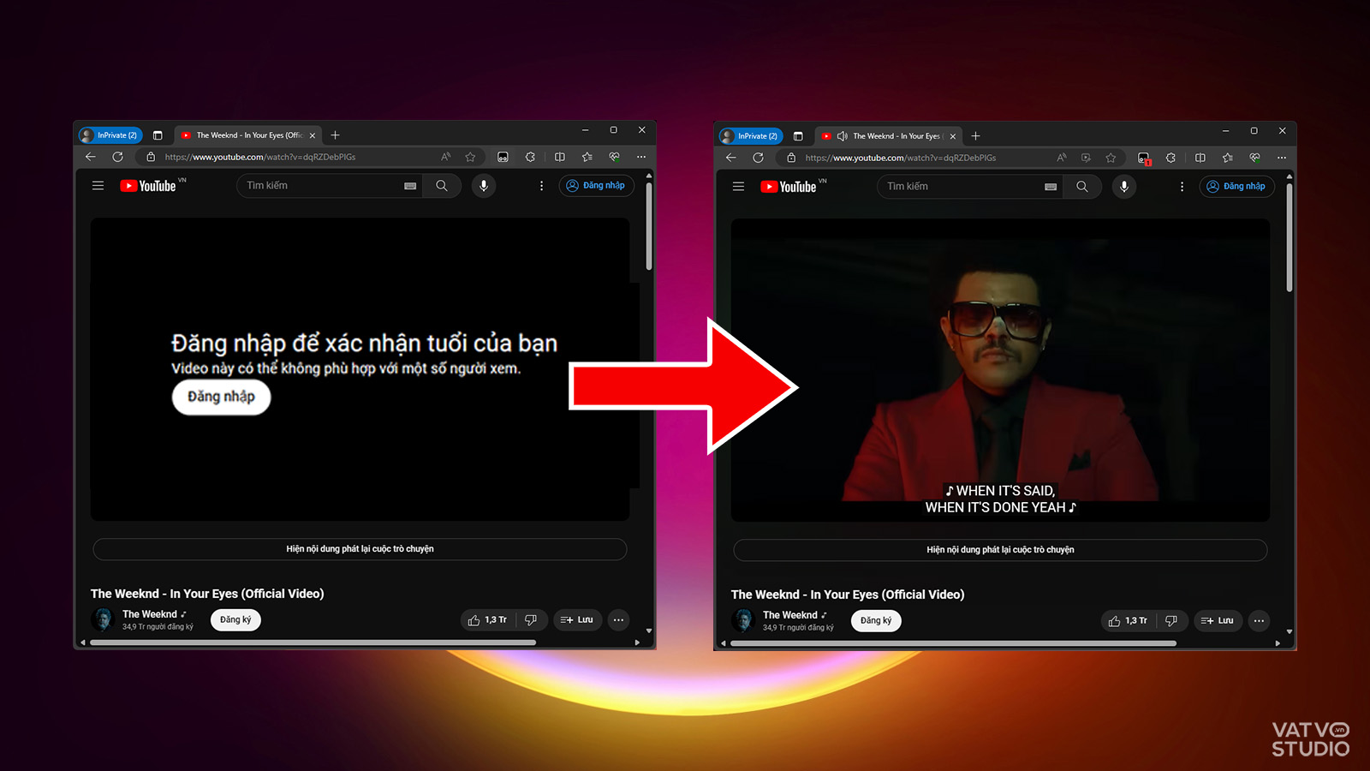
Task: Open tab actions menu in right window
Action: click(x=798, y=136)
